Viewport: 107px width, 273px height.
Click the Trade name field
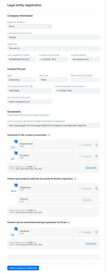(x=53, y=38)
